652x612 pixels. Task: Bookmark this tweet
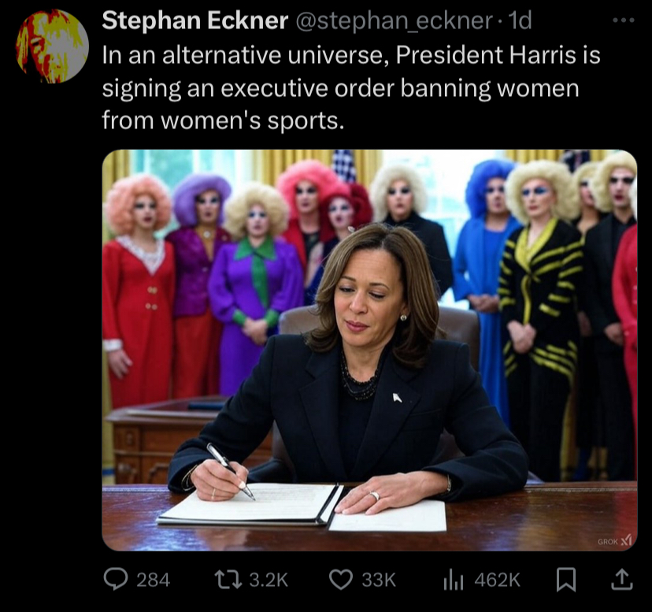[566, 580]
